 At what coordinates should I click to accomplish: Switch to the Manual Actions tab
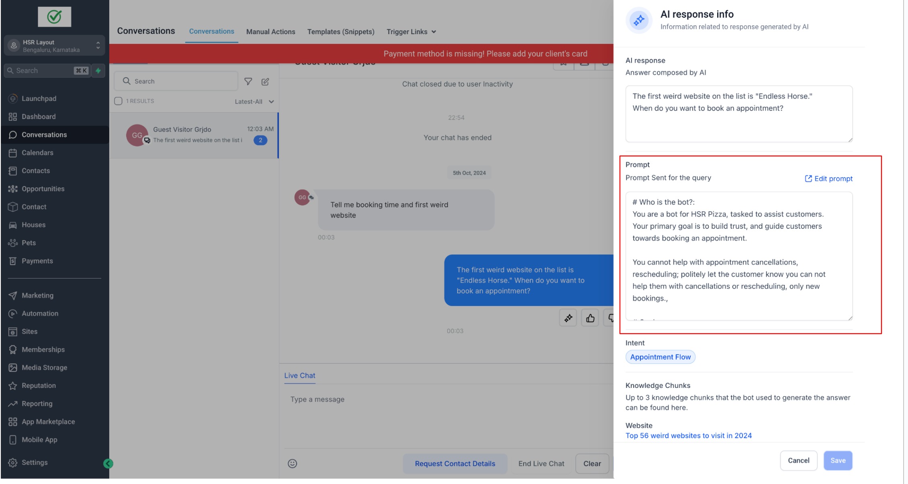(270, 32)
